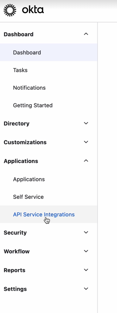The image size is (117, 313).
Task: Expand the Workflow section chevron
Action: point(86,251)
